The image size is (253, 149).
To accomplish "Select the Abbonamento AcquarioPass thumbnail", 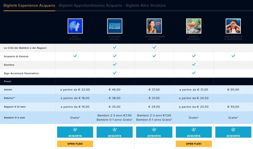I will pos(233,26).
